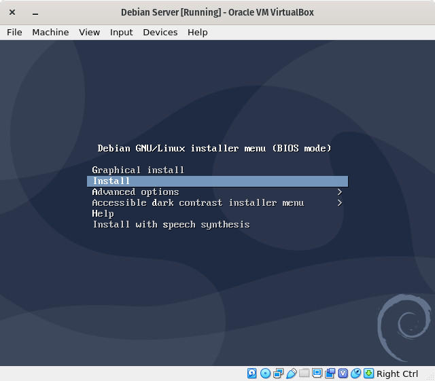Viewport: 435px width, 381px height.
Task: Click the keyboard capture arrow icon
Action: click(368, 374)
